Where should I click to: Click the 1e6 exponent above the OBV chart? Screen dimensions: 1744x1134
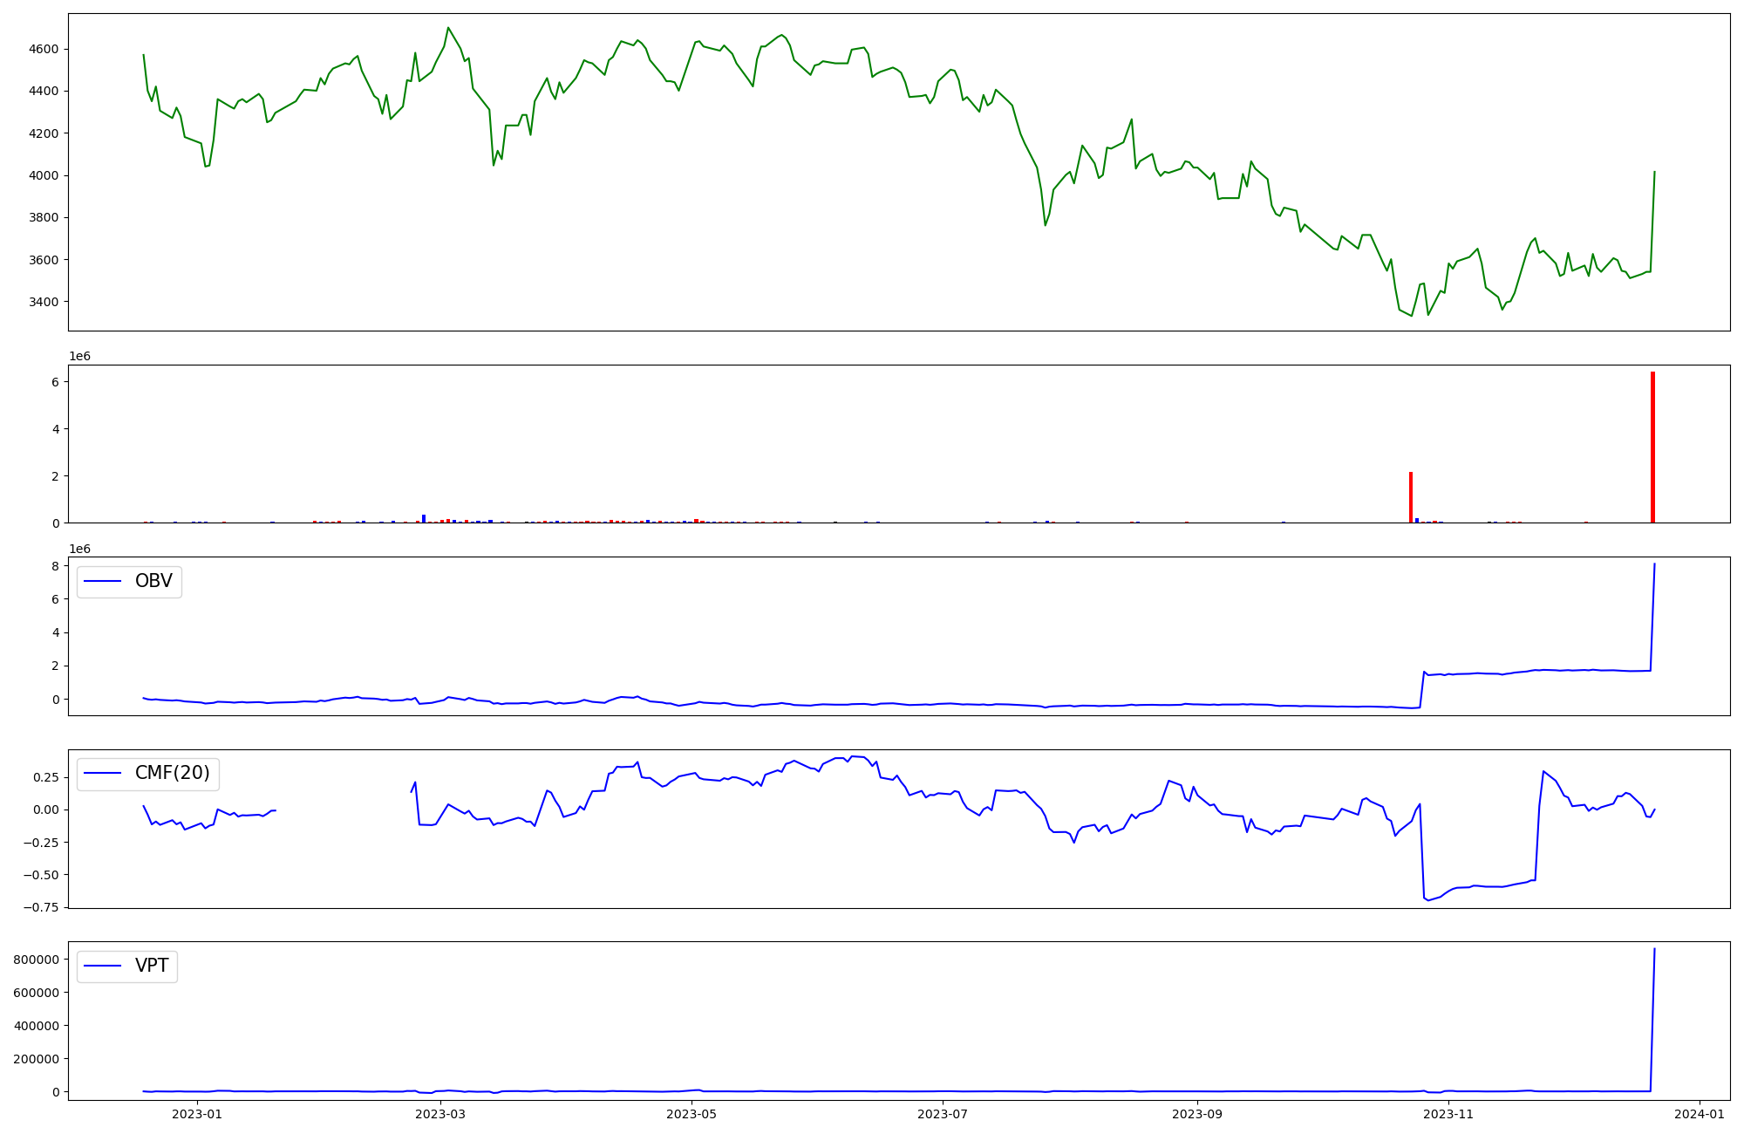tap(79, 549)
